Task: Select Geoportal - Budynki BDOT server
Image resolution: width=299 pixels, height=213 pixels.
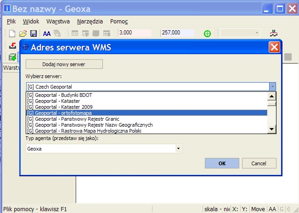Action: coord(147,95)
